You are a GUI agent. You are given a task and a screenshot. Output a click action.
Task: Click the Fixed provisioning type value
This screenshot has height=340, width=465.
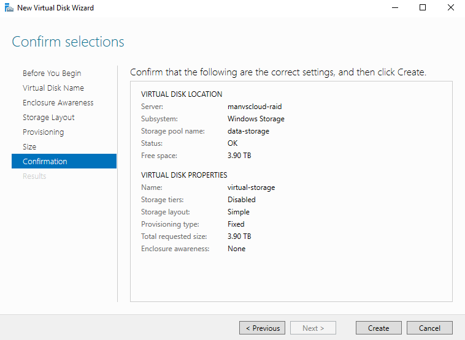[236, 224]
